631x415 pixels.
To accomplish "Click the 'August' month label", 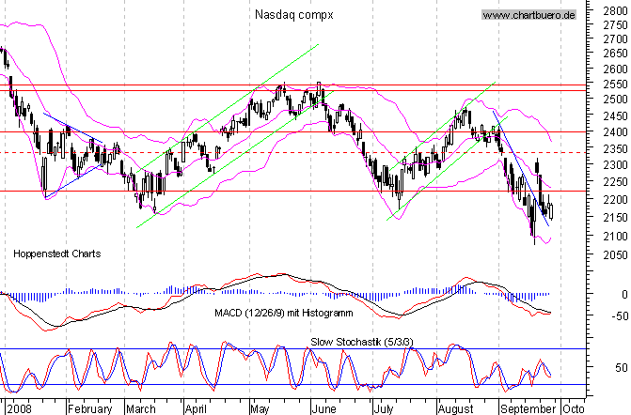I will coord(455,409).
